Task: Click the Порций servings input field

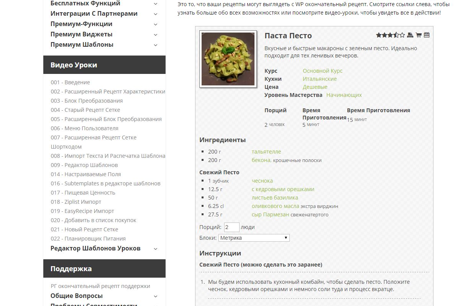Action: point(231,227)
